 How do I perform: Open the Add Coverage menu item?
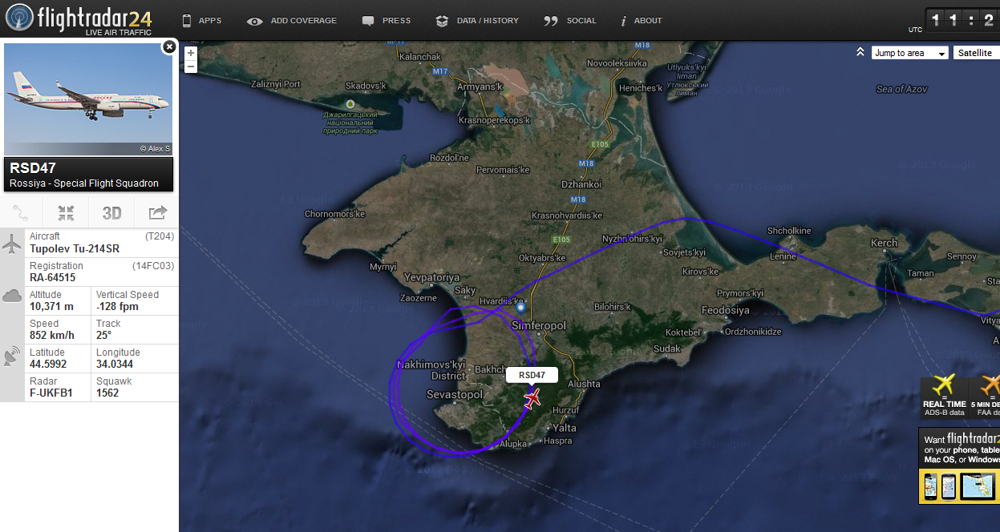(x=292, y=21)
